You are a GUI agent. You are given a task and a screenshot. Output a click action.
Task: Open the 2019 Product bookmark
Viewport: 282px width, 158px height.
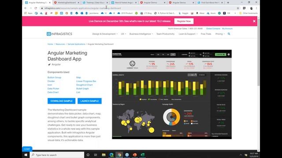pos(125,13)
